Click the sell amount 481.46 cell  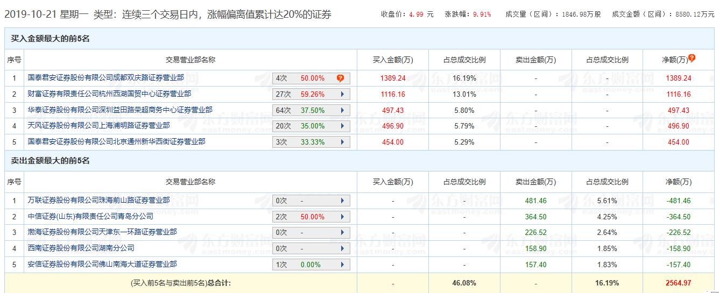(x=535, y=201)
